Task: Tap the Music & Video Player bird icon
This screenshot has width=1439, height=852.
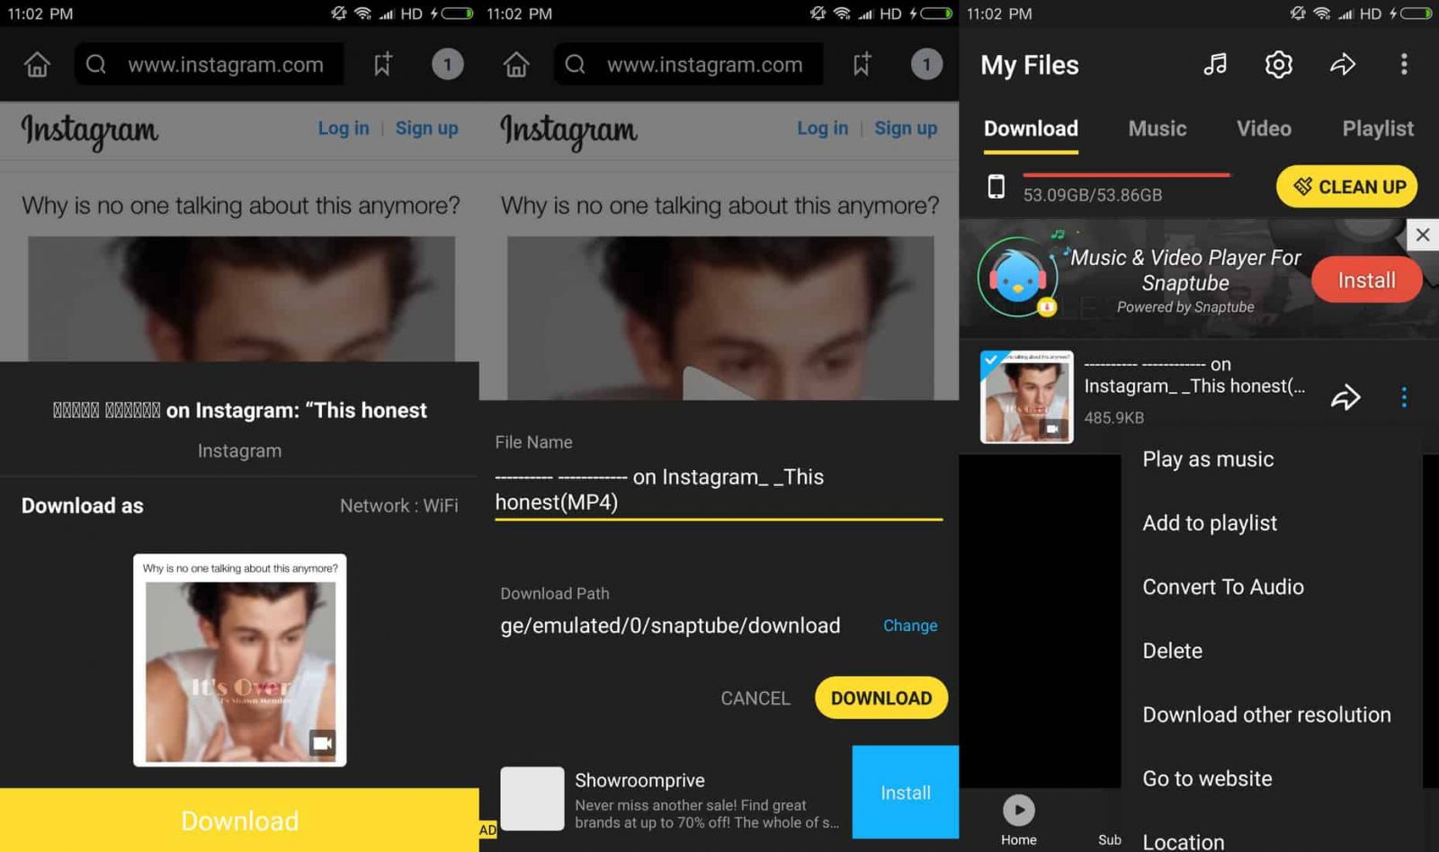Action: click(x=1017, y=278)
